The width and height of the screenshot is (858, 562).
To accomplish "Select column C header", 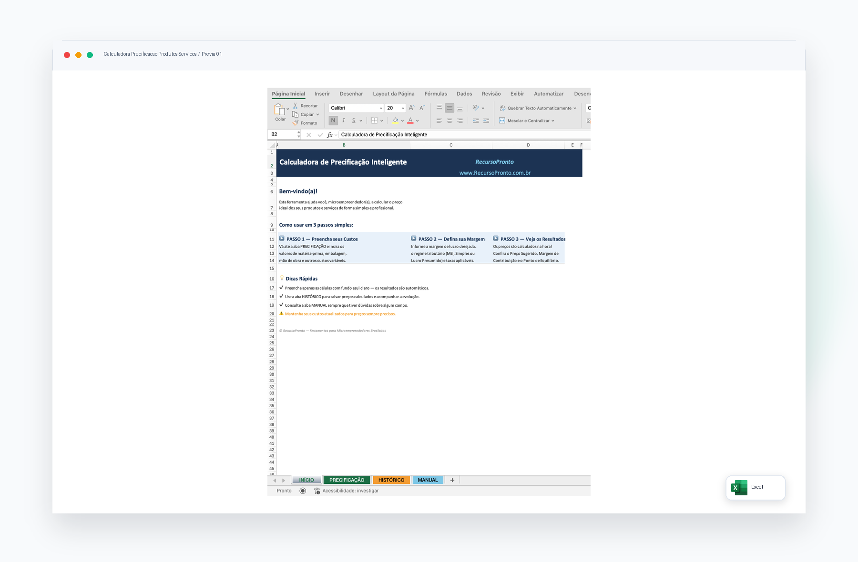I will tap(451, 145).
